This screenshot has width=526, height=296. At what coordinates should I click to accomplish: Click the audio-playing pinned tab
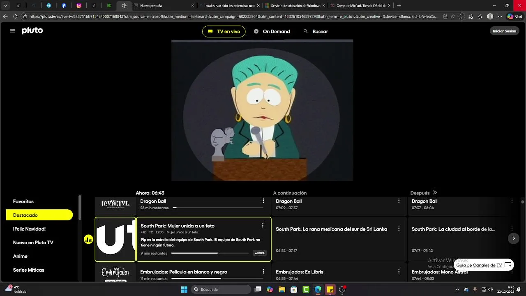(x=124, y=6)
